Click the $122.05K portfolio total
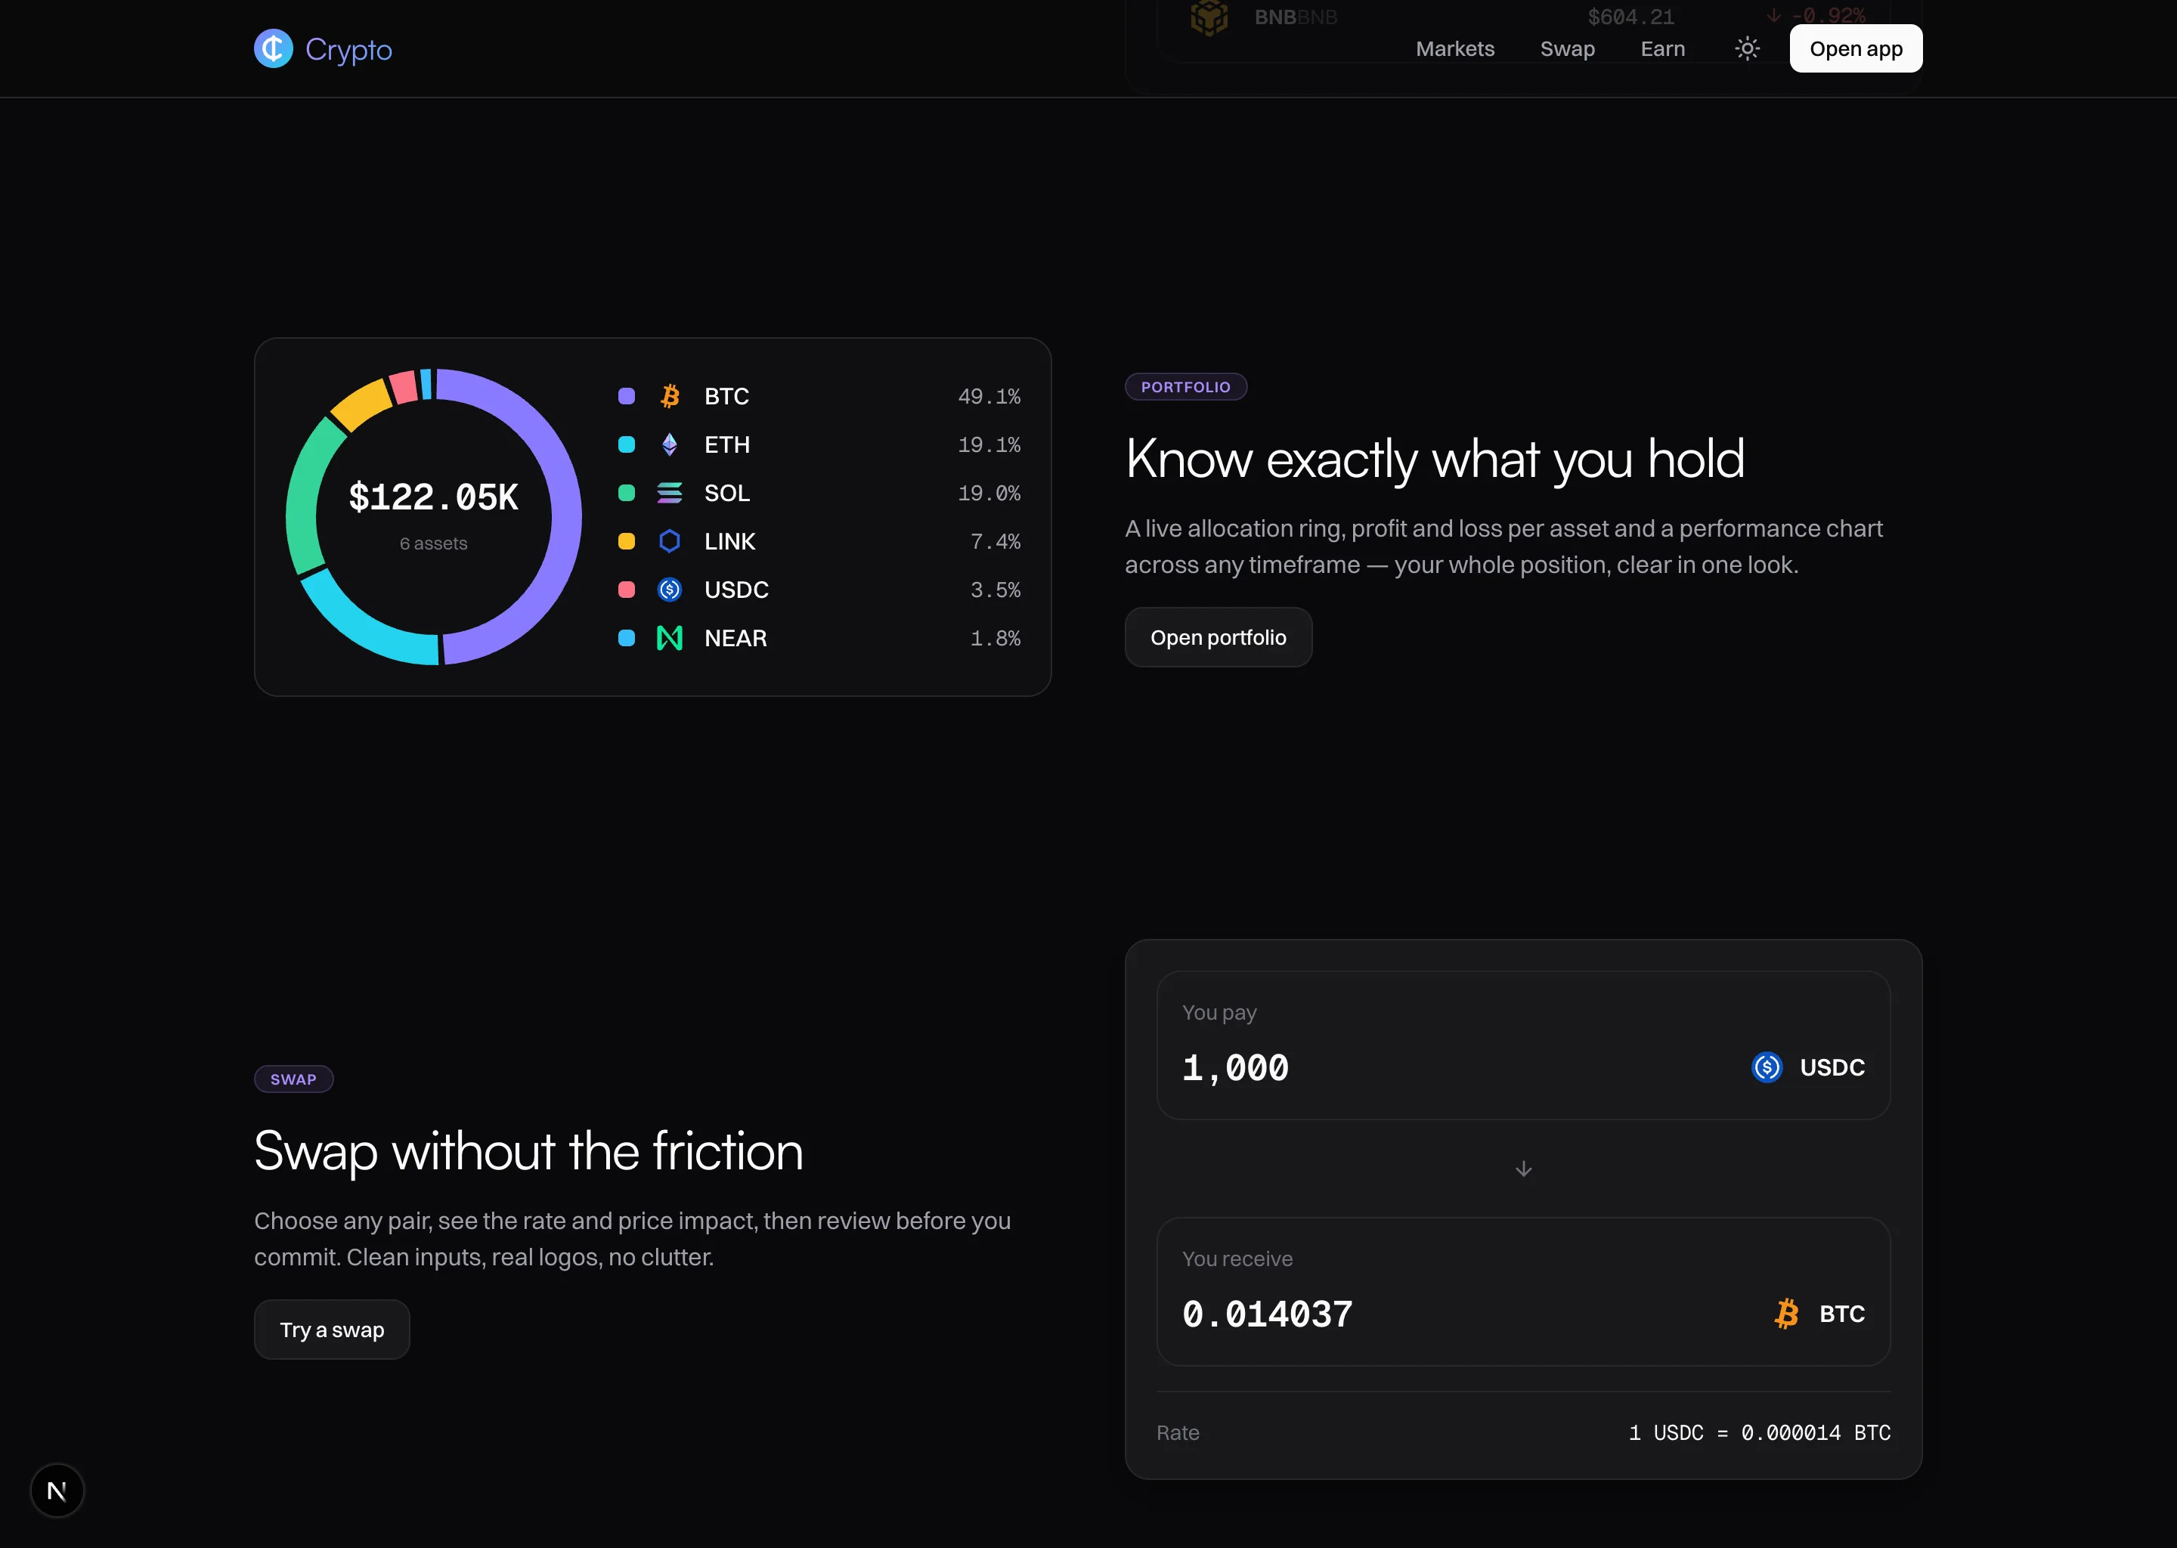Image resolution: width=2177 pixels, height=1548 pixels. [434, 497]
